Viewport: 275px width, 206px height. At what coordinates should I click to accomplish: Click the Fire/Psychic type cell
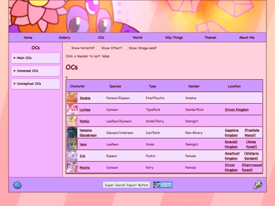(x=155, y=98)
